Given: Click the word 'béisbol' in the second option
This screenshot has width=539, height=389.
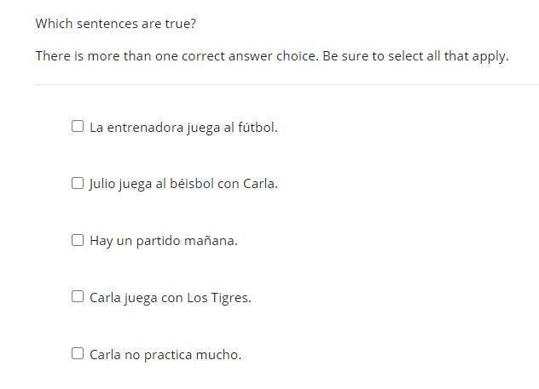Looking at the screenshot, I should coord(192,184).
